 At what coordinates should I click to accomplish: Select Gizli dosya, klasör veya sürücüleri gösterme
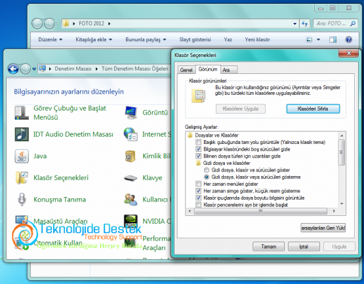[x=207, y=177]
